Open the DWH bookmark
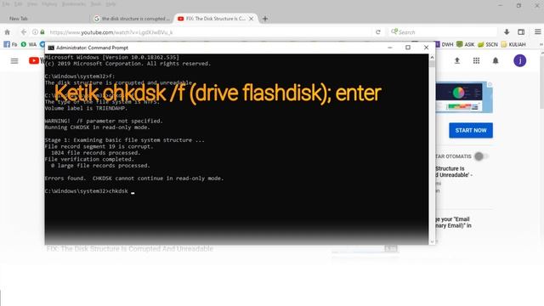This screenshot has width=544, height=306. (444, 44)
